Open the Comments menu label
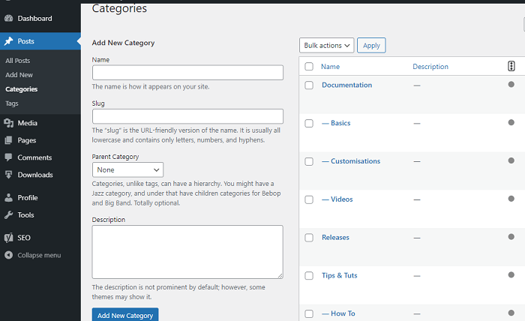Viewport: 525px width, 321px height. pyautogui.click(x=34, y=157)
